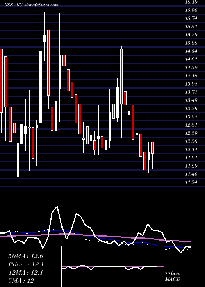205x287 pixels.
Task: Click the 14.39 price axis label
Action: (x=191, y=68)
